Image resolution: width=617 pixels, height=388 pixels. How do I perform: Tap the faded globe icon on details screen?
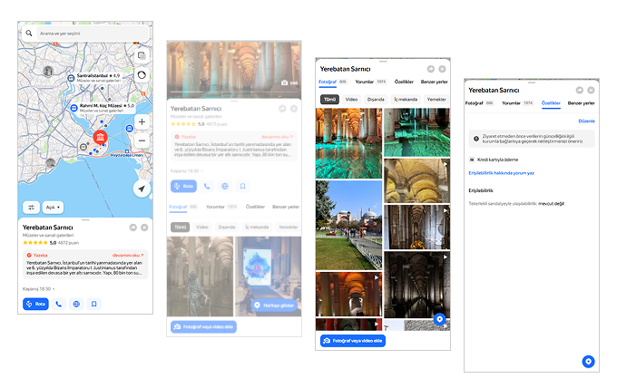[225, 187]
